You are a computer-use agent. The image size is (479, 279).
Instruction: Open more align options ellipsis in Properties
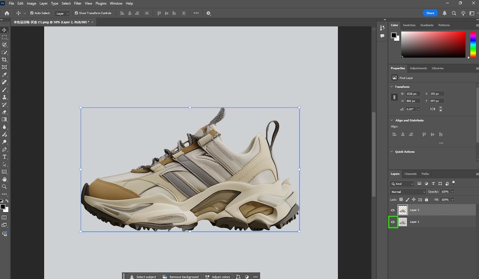point(441,143)
